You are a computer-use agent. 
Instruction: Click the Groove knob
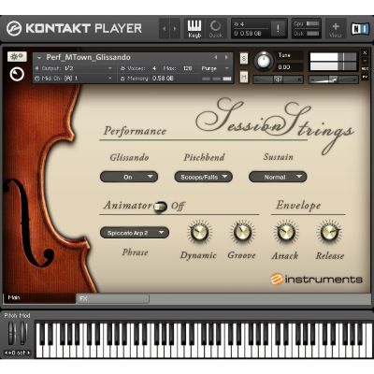pos(242,233)
